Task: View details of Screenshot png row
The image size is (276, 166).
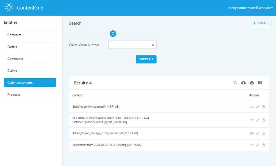Action: 251,145
